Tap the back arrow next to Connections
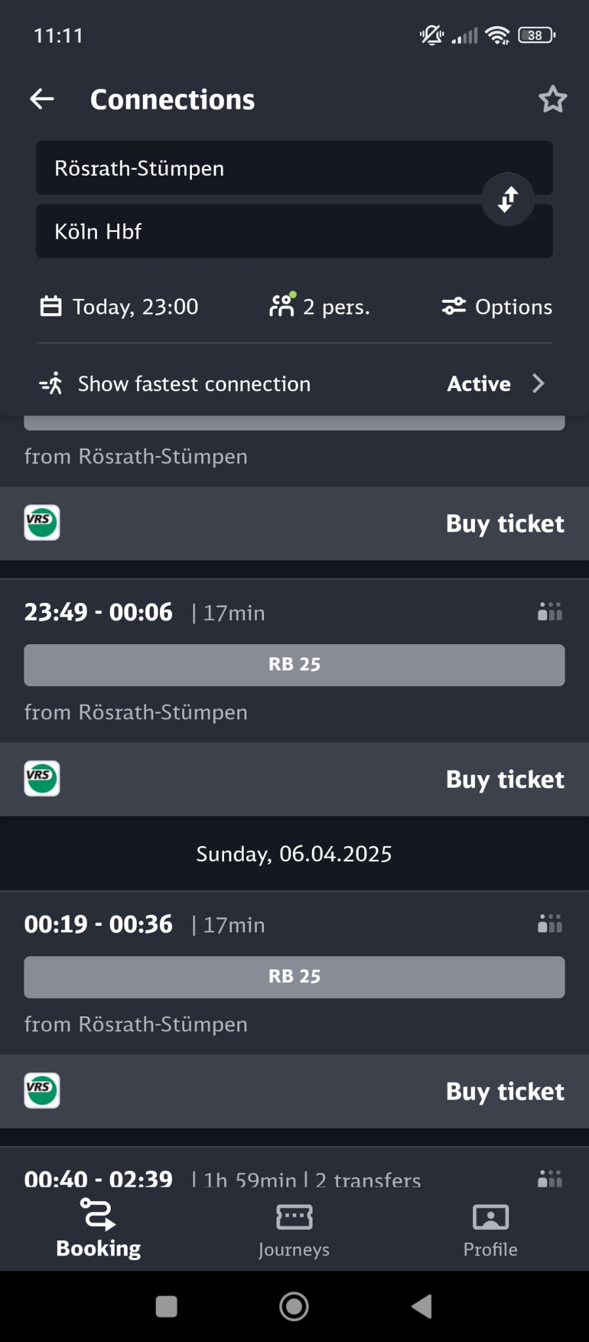 coord(42,100)
